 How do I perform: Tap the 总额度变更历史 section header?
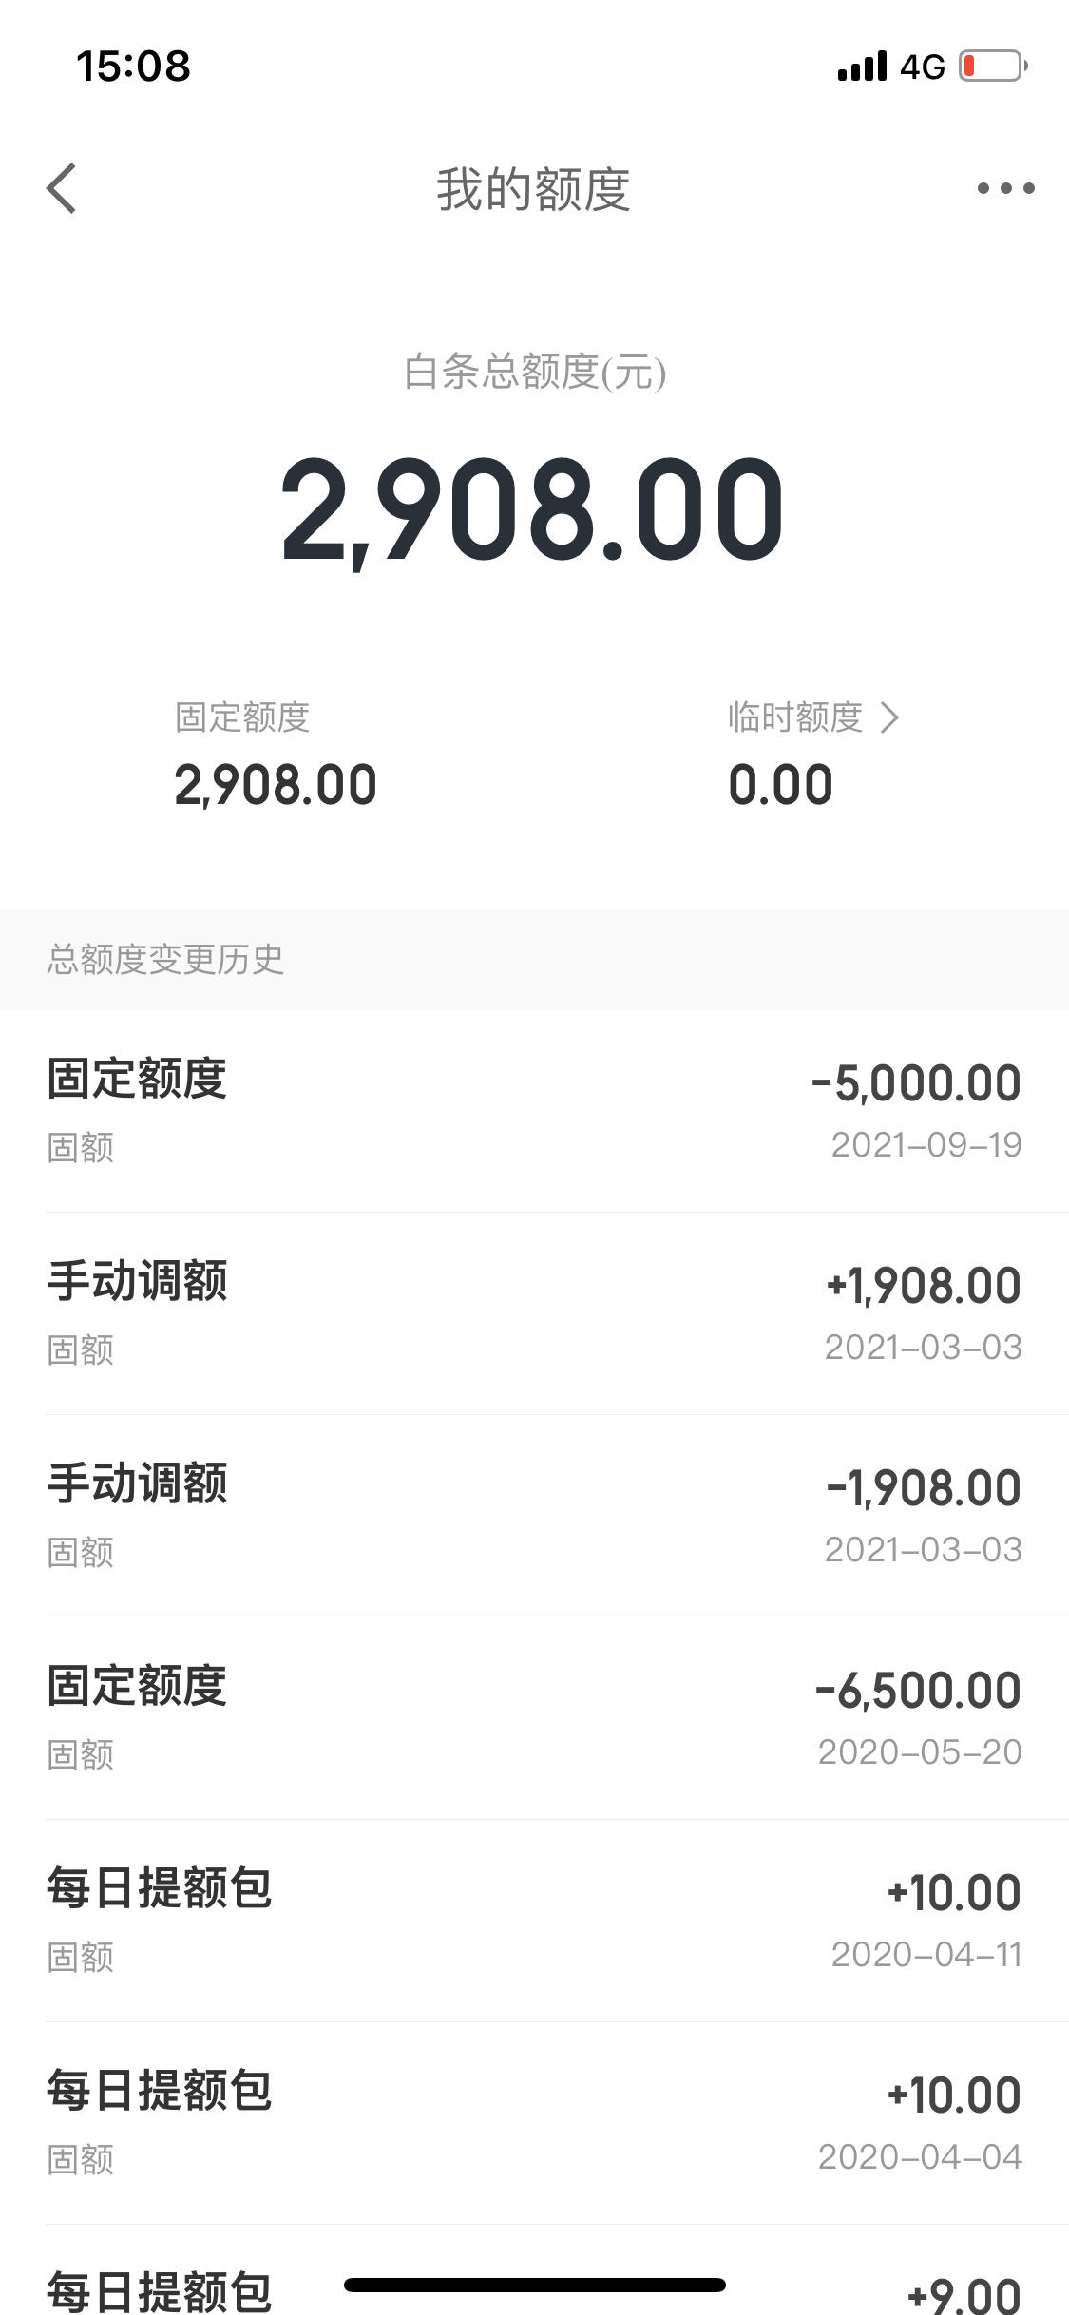point(165,960)
